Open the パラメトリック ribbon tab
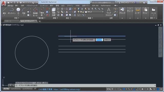This screenshot has width=164, height=92. coord(32,6)
